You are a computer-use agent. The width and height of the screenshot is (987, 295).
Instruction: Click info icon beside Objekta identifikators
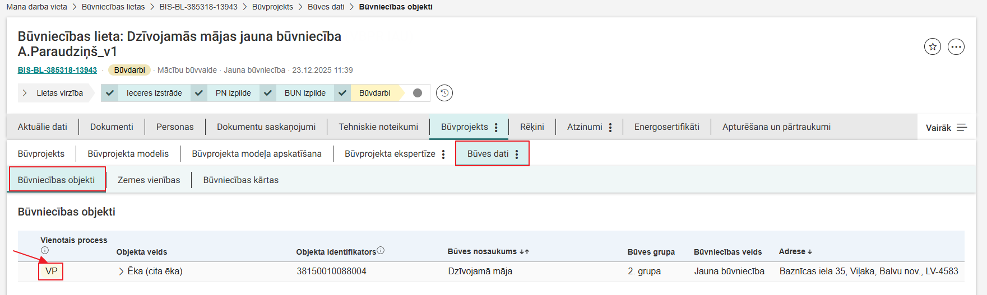pos(381,251)
